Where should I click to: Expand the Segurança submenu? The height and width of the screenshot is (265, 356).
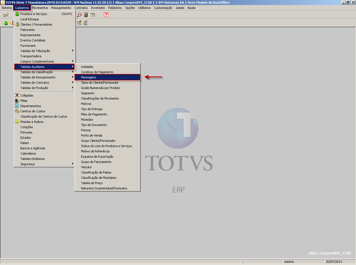45,164
